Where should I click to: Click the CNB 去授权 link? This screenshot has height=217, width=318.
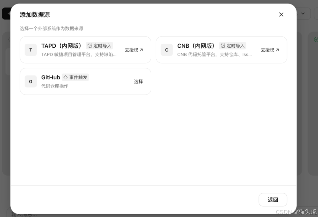point(270,50)
